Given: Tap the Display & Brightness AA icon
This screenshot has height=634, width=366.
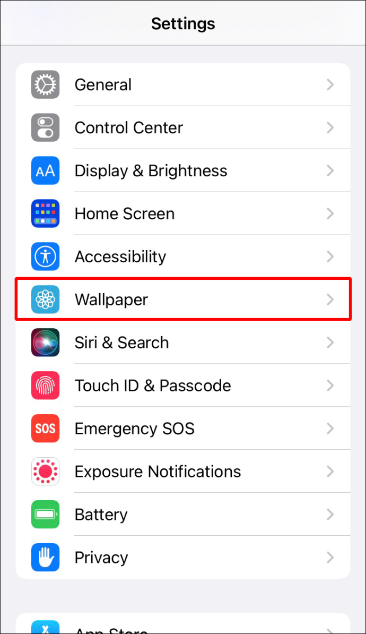Looking at the screenshot, I should click(x=45, y=170).
